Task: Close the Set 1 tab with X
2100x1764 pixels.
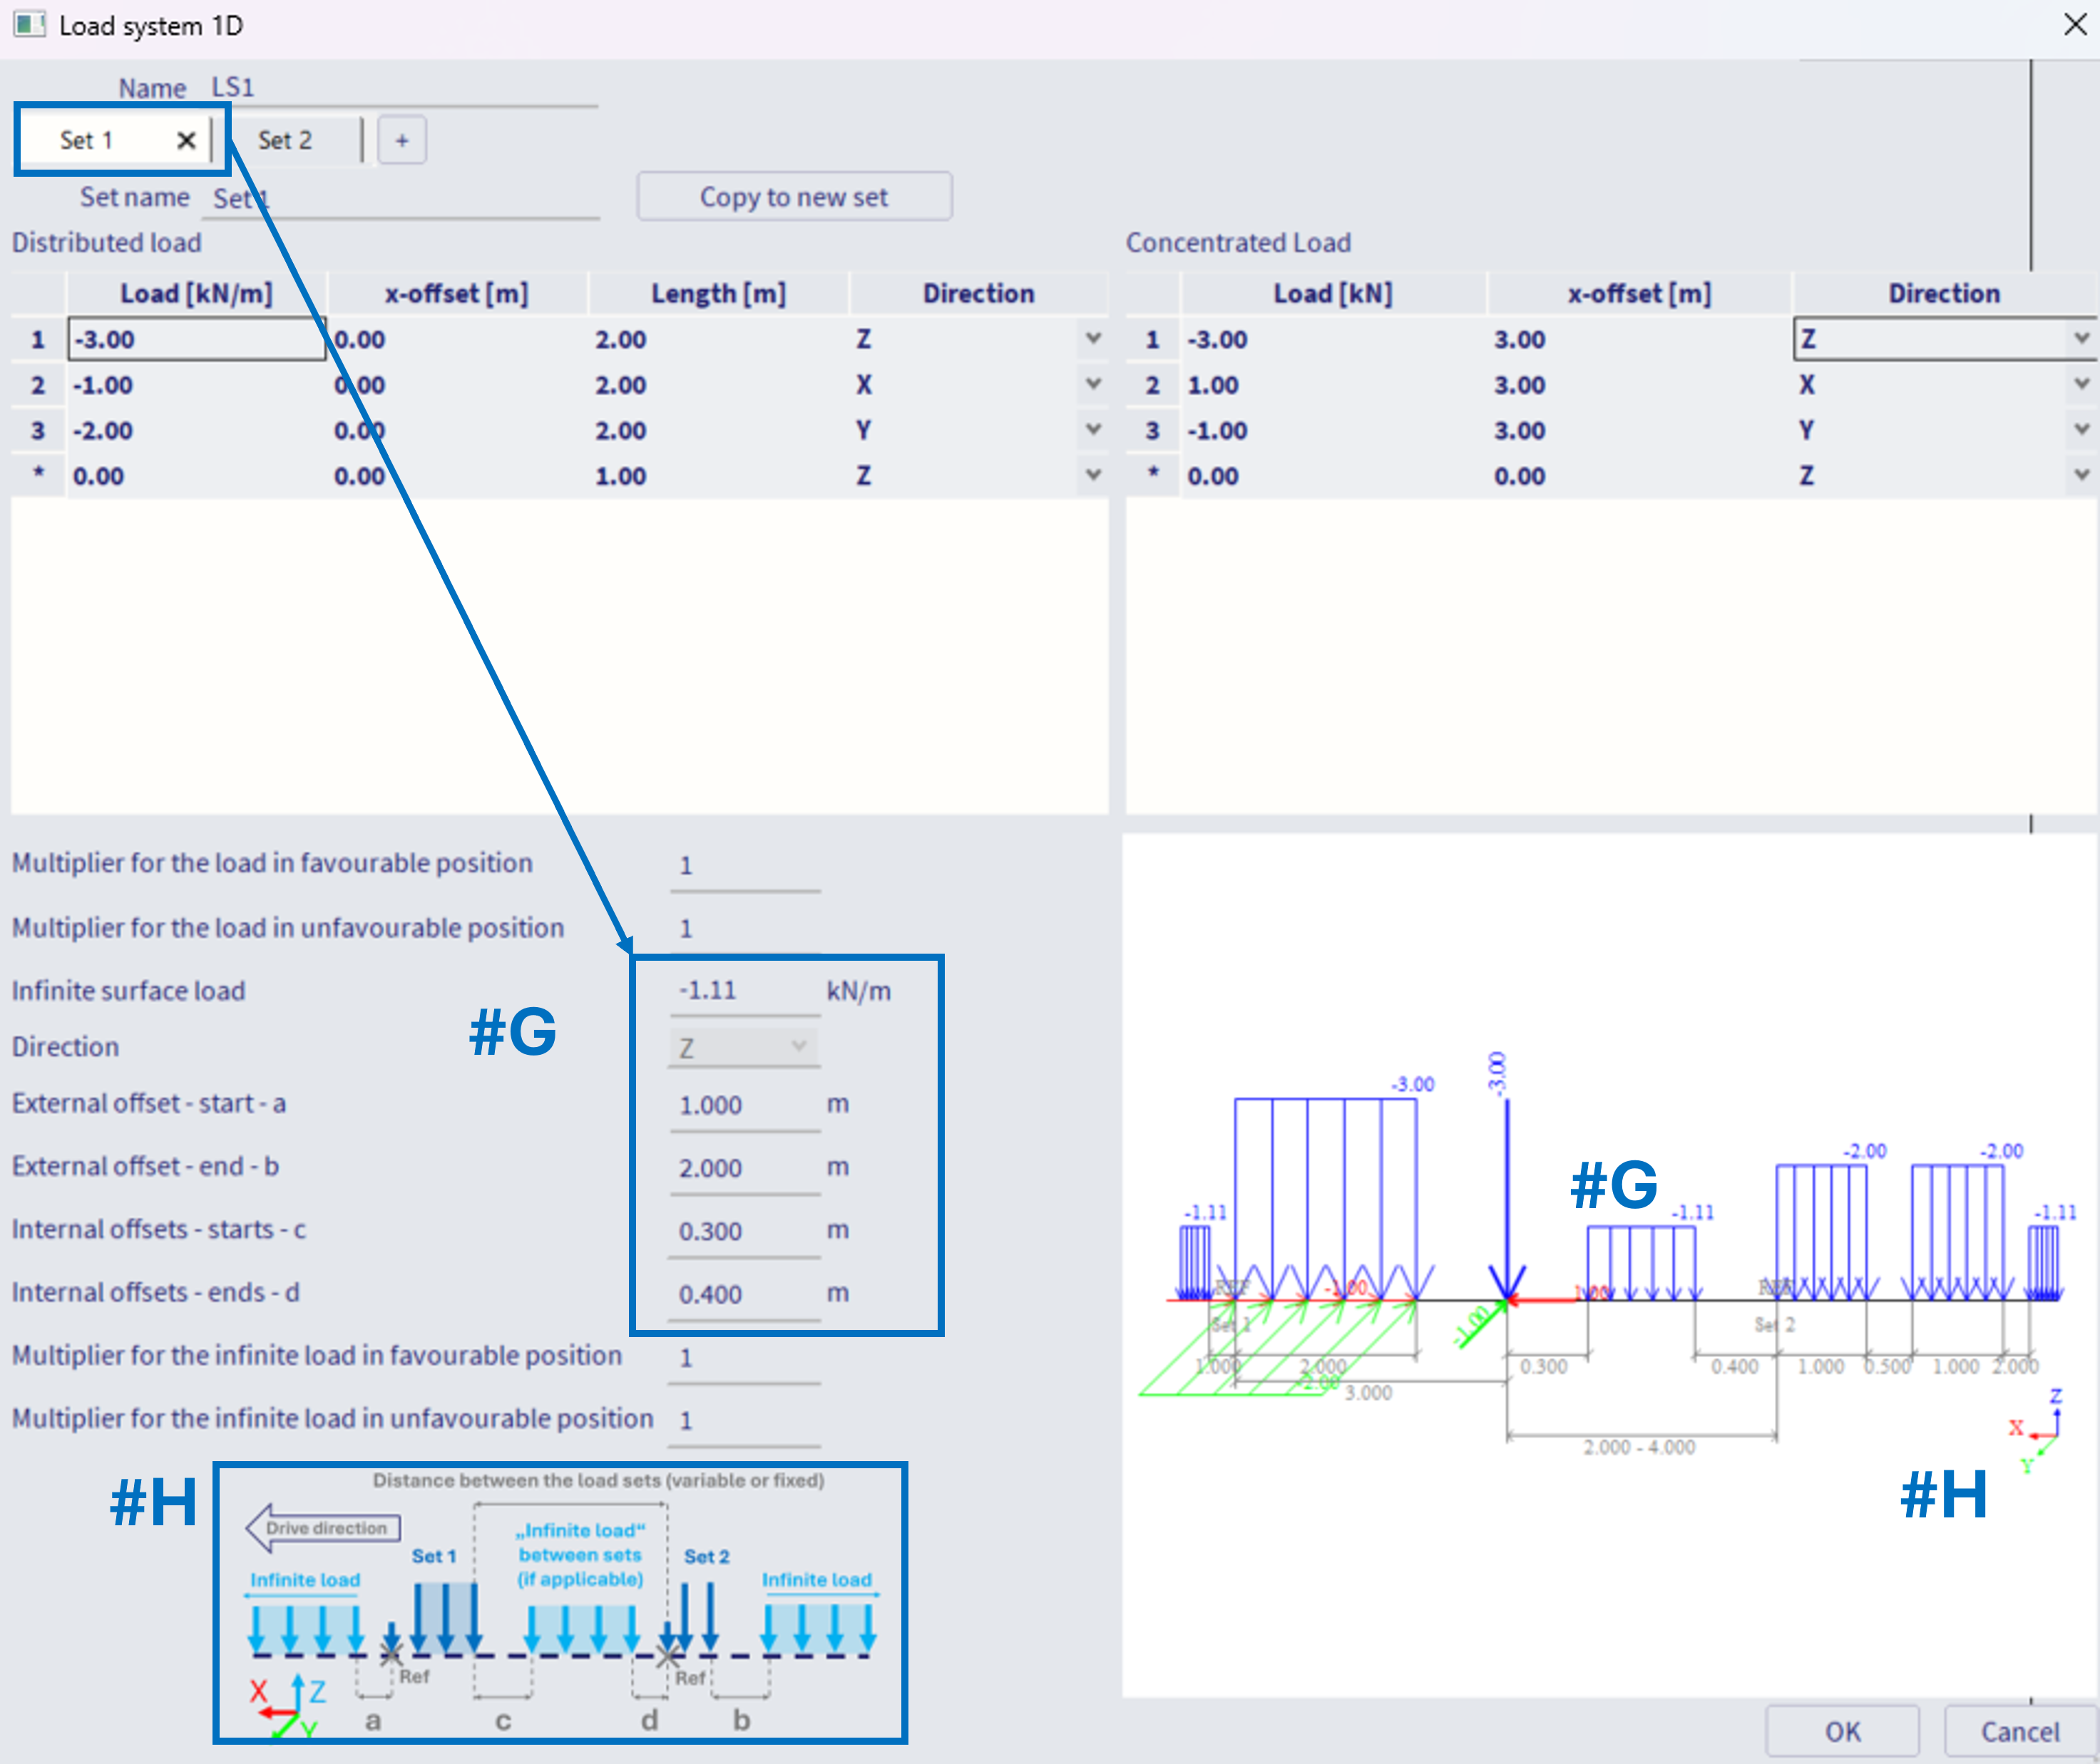Action: [x=186, y=141]
